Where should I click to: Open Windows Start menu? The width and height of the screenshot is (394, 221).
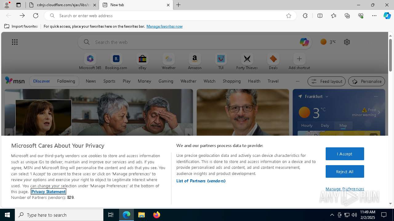[7, 215]
